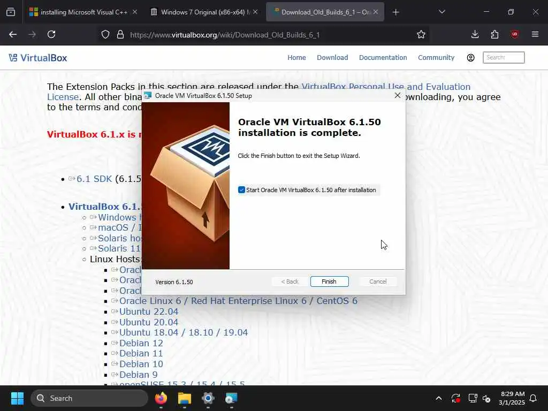Open Firefox application hamburger menu
This screenshot has height=411, width=548.
pos(535,34)
